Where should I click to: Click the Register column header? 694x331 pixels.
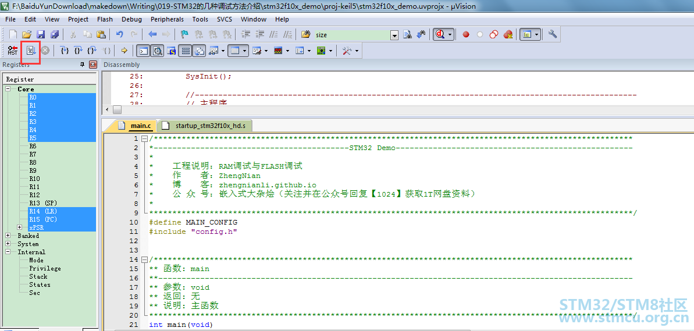pos(49,79)
